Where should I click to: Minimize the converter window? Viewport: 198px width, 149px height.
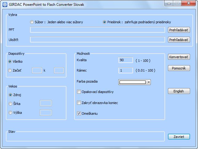click(169, 3)
